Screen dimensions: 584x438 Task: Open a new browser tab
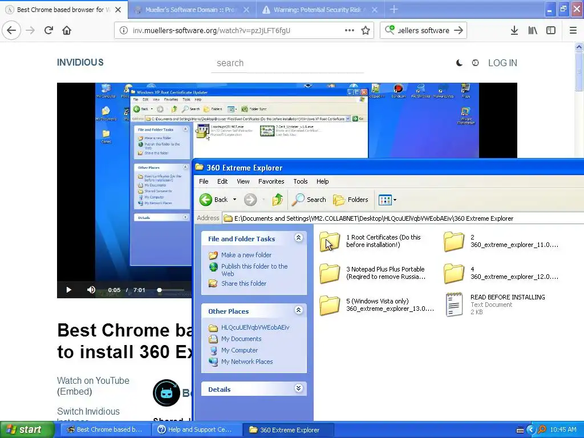394,10
